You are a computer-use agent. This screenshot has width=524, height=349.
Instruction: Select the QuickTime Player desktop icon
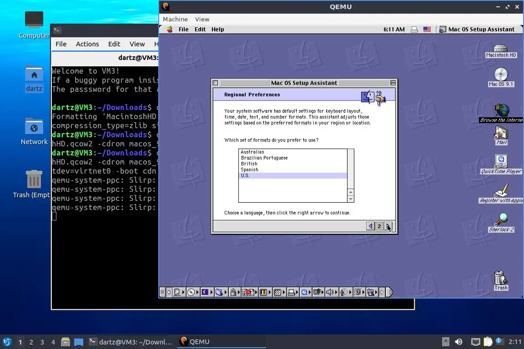pos(501,165)
